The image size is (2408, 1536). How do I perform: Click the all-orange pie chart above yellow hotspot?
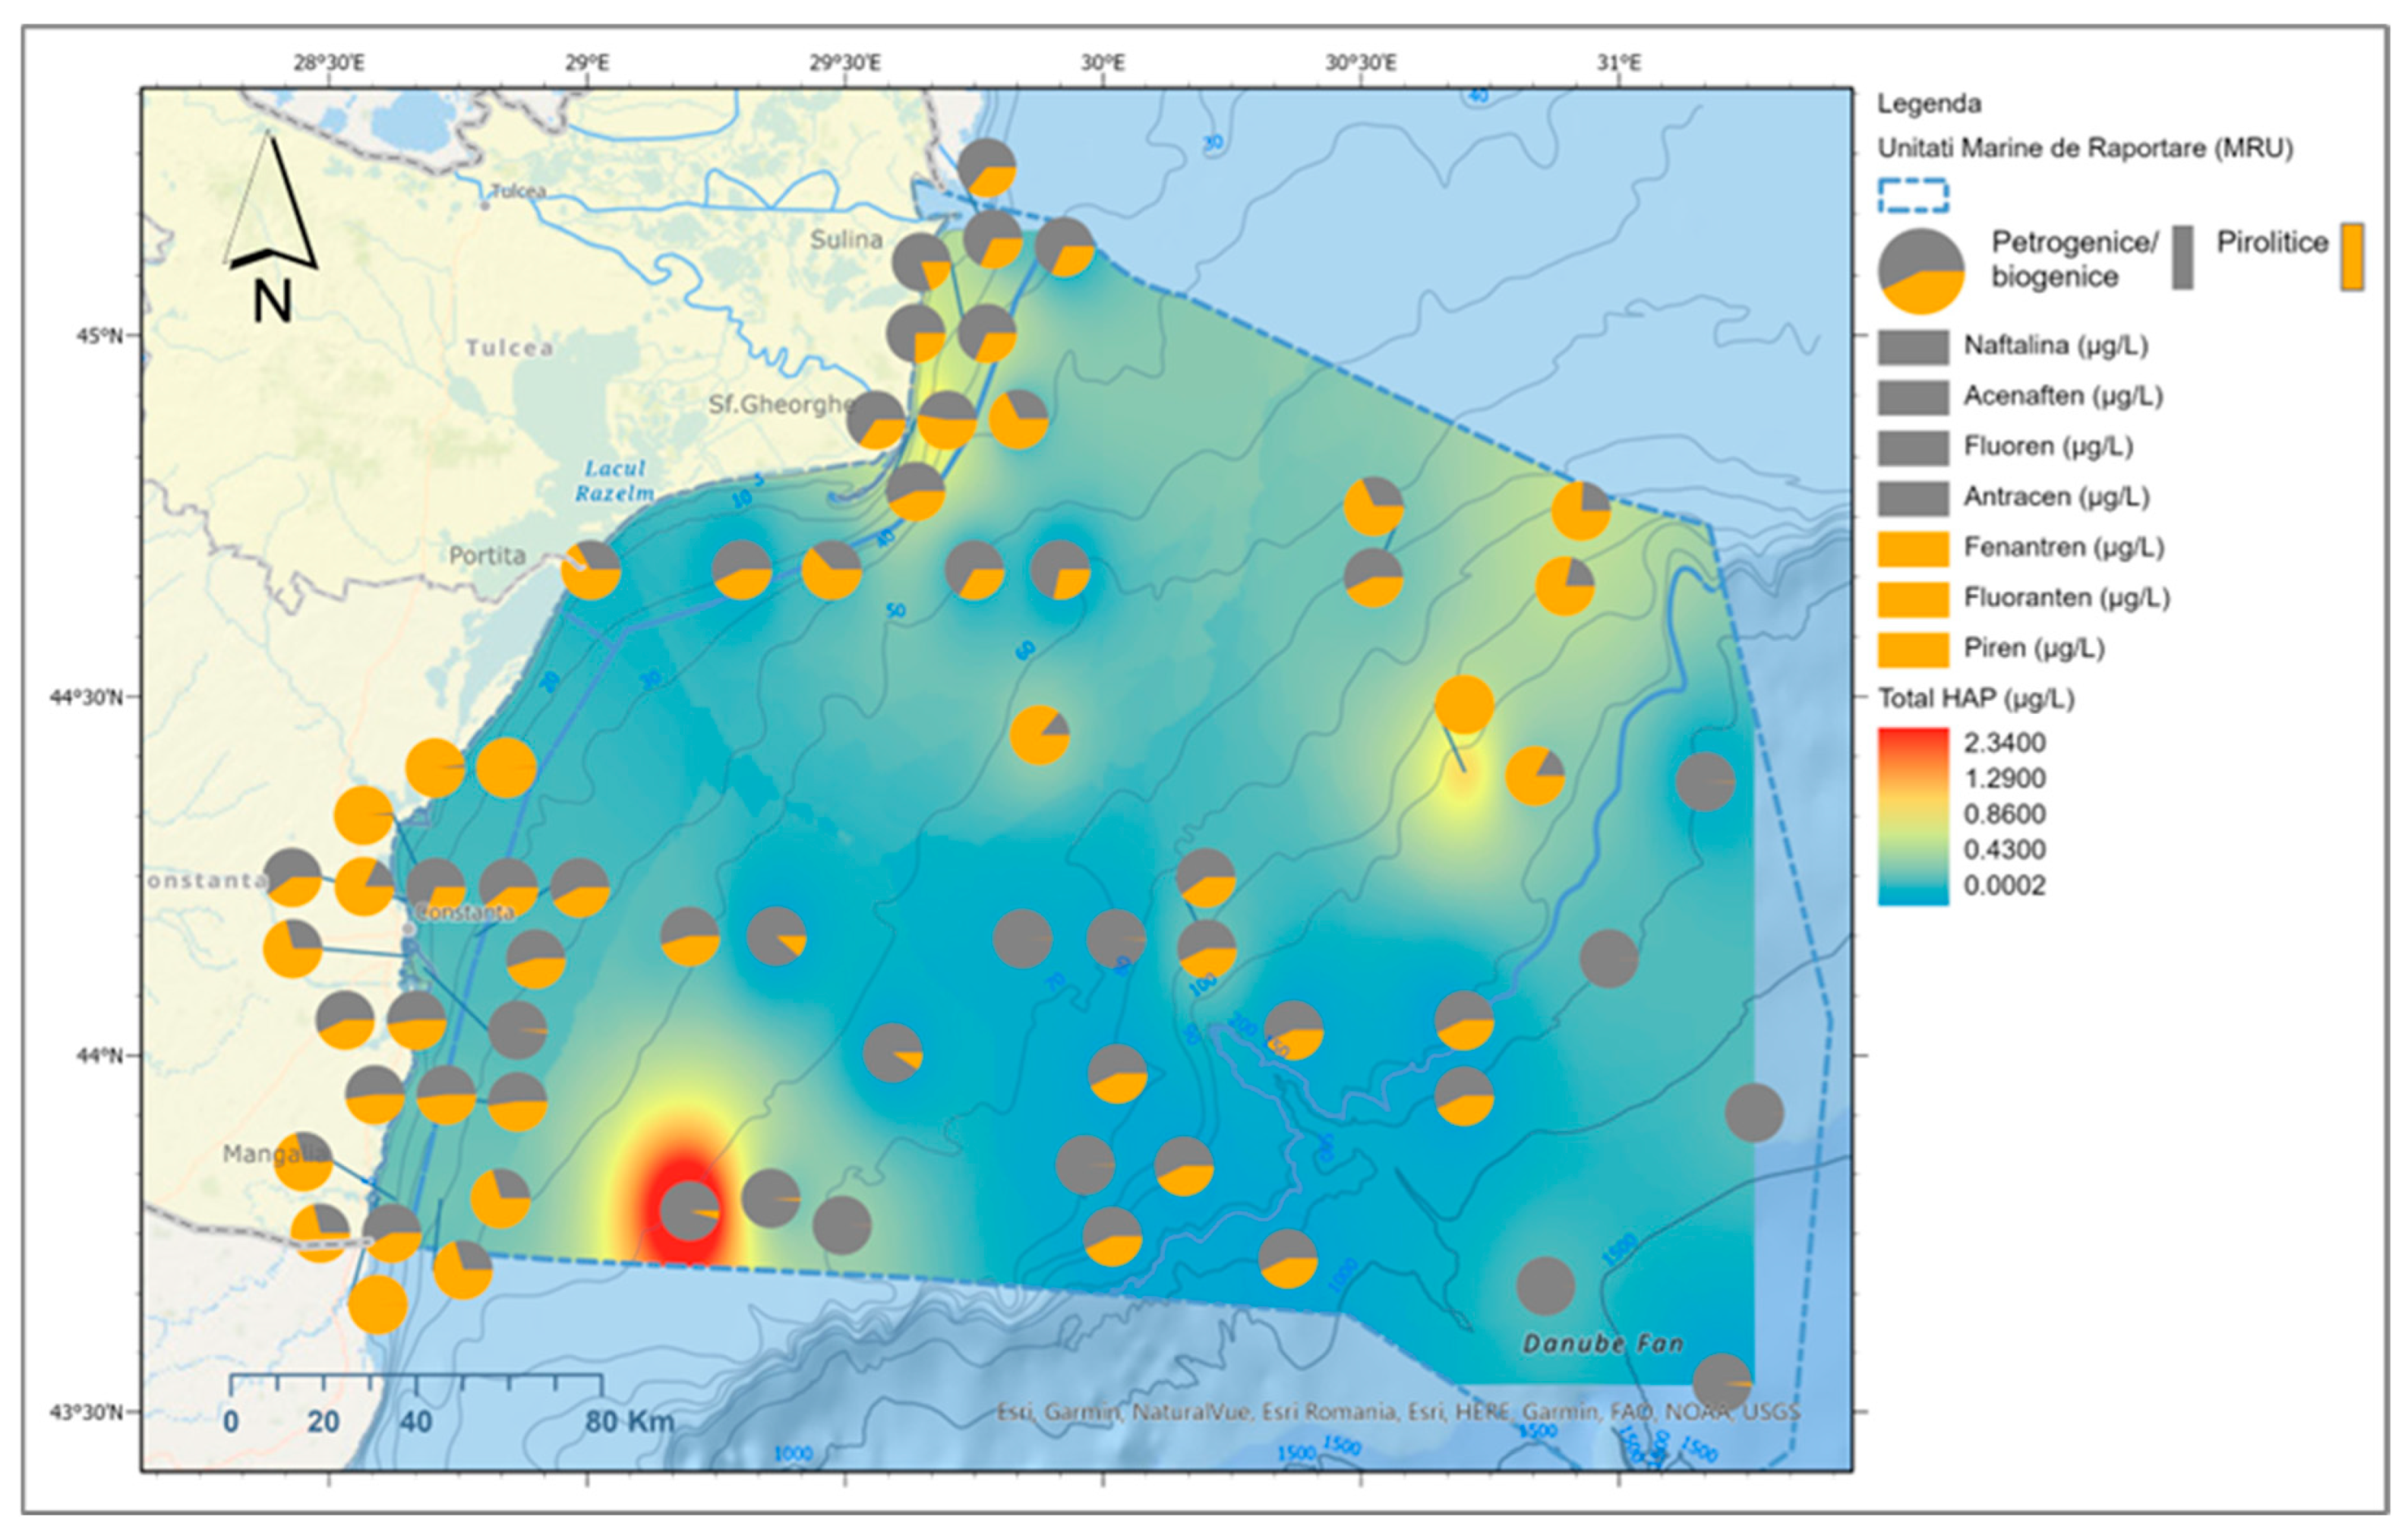point(1464,704)
